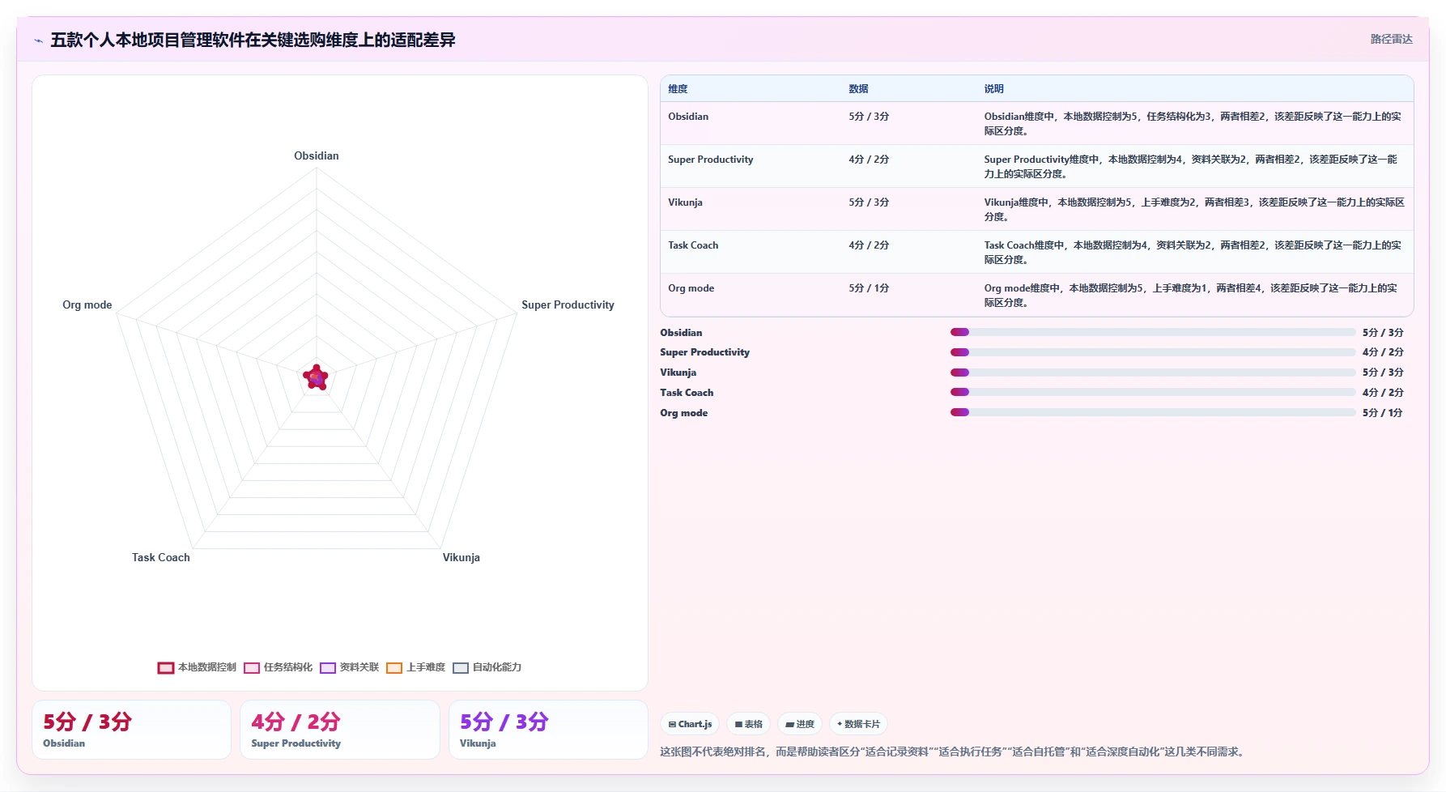The width and height of the screenshot is (1446, 792).
Task: Click the 维度 column header
Action: click(678, 89)
